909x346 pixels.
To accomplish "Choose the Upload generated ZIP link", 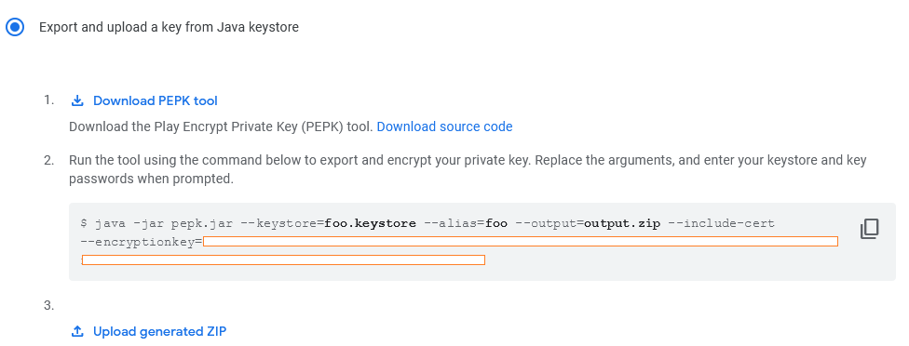I will (159, 331).
